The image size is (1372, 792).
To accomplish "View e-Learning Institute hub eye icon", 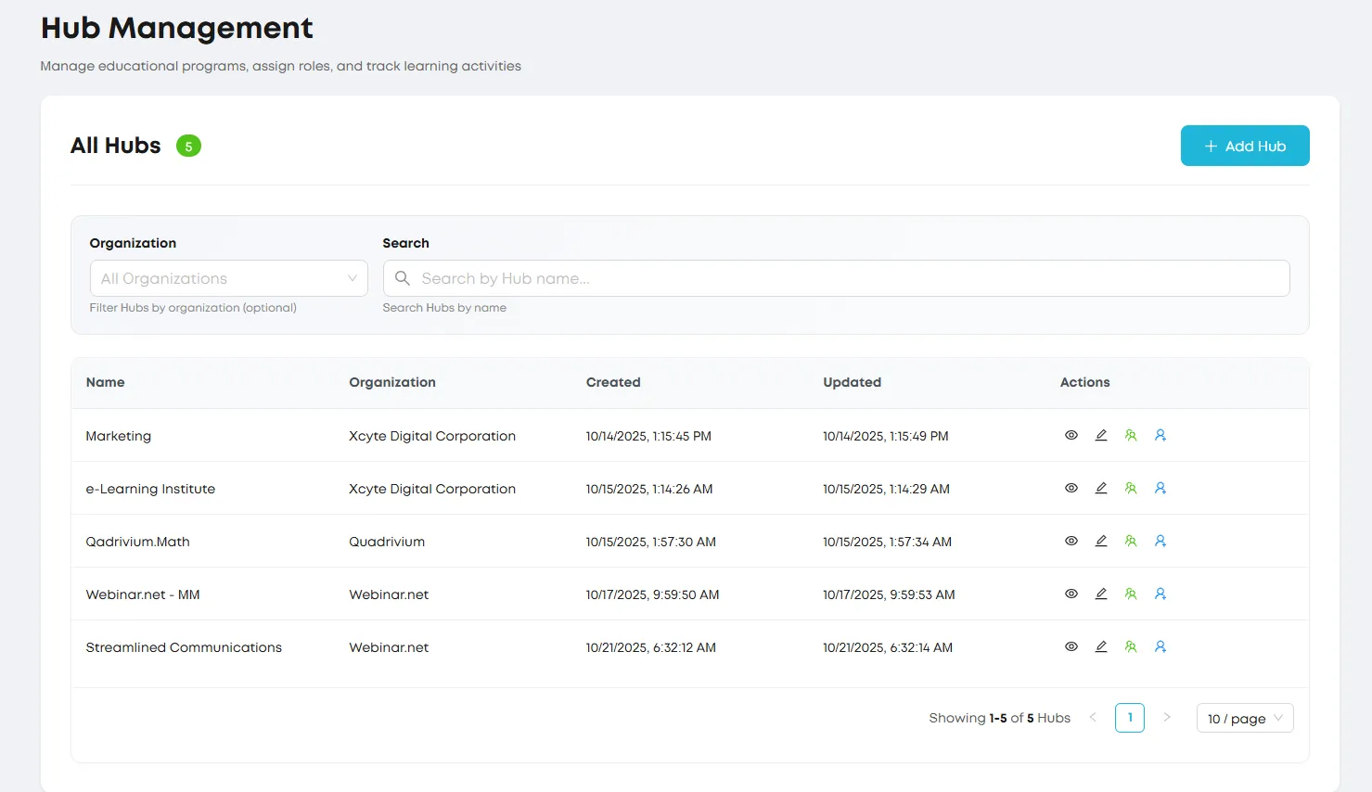I will [x=1071, y=488].
